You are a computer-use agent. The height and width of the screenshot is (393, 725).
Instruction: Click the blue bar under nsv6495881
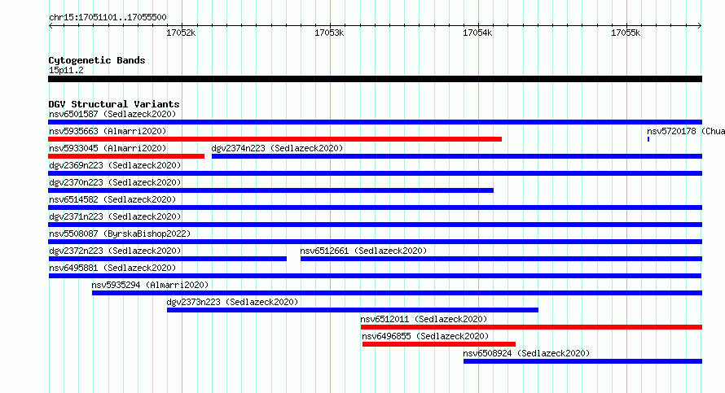tap(375, 276)
